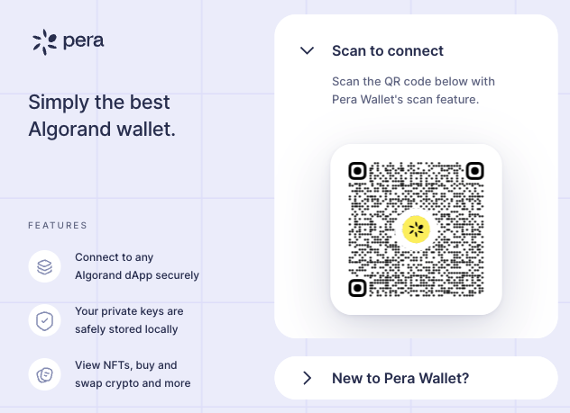Click the bottom-left QR finder square
Screen dimensions: 570x413
(358, 287)
